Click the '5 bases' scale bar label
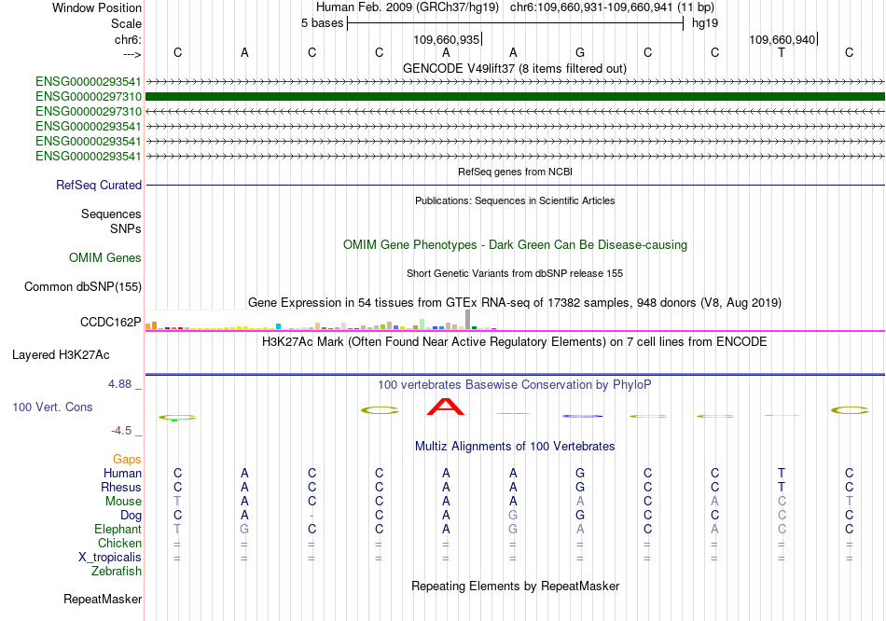Screen dimensions: 886x621 322,23
